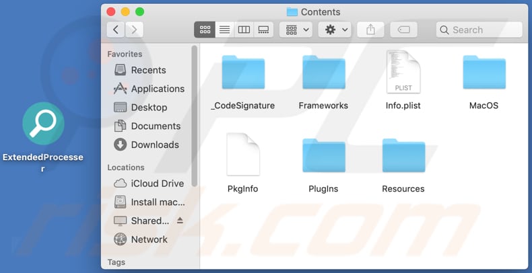Click the sidebar scrollbar
The image size is (532, 273).
(x=195, y=116)
